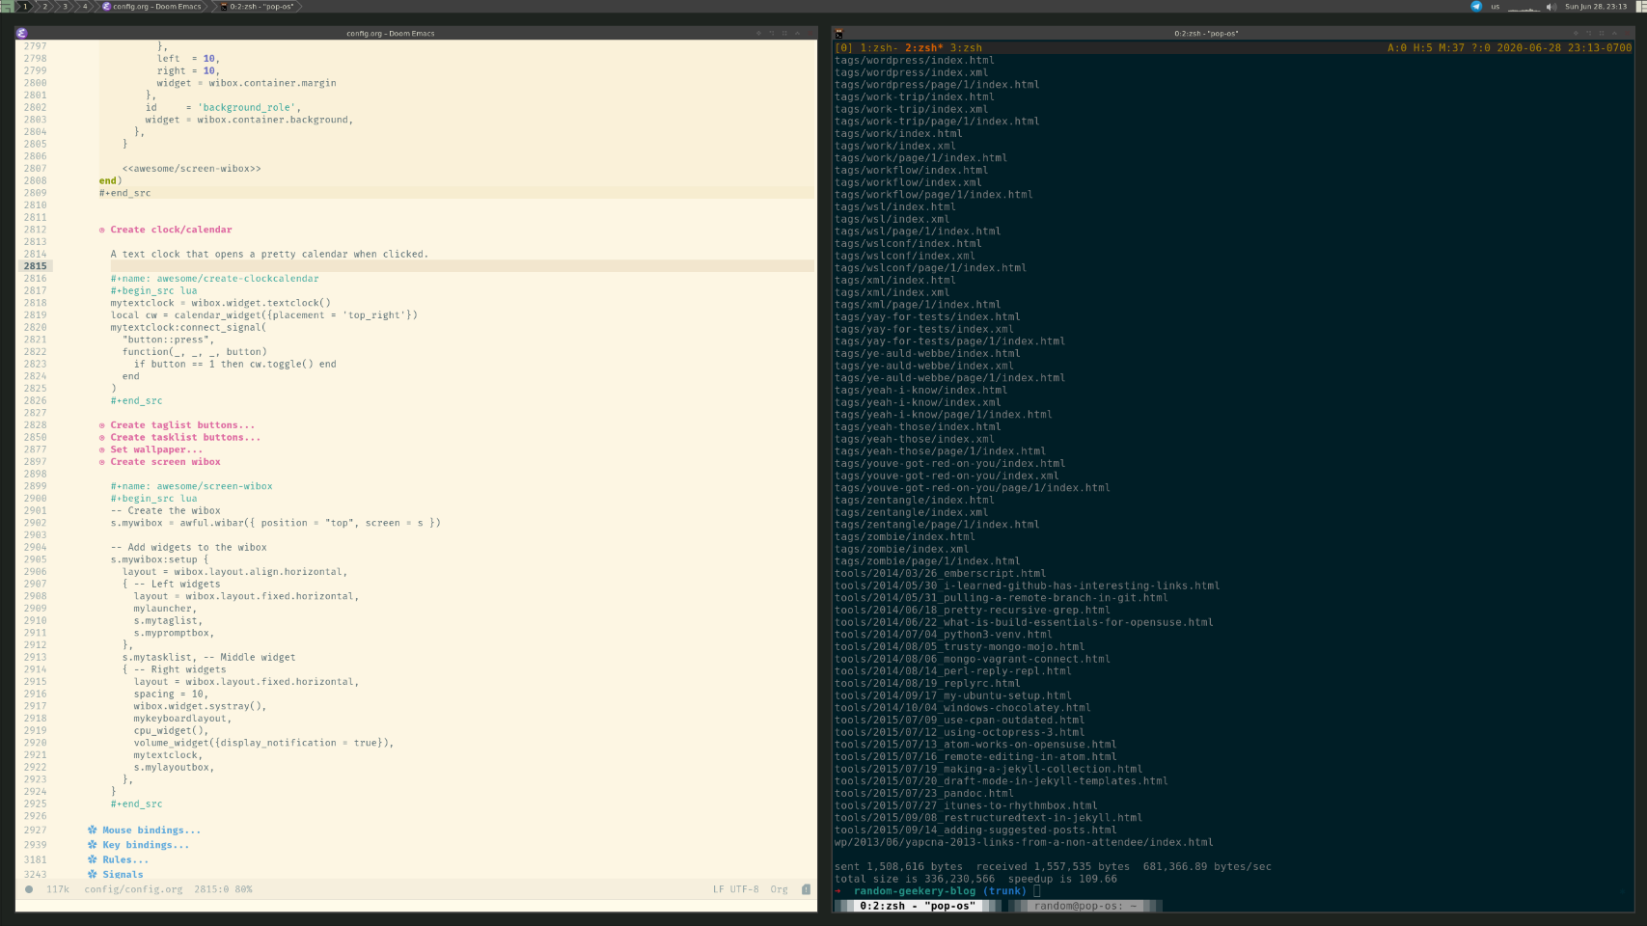Select tmux window '1:zsh-'
Image resolution: width=1647 pixels, height=926 pixels.
tap(879, 47)
